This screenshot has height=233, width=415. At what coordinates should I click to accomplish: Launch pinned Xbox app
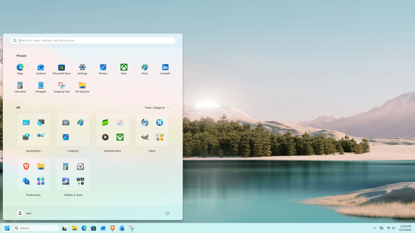[124, 69]
